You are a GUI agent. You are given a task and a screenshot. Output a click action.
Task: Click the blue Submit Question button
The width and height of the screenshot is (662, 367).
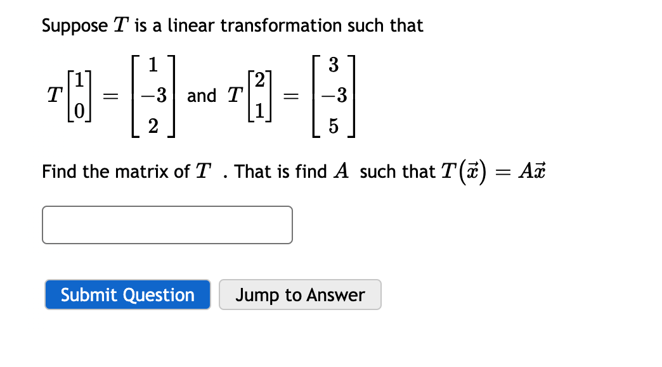tap(127, 294)
